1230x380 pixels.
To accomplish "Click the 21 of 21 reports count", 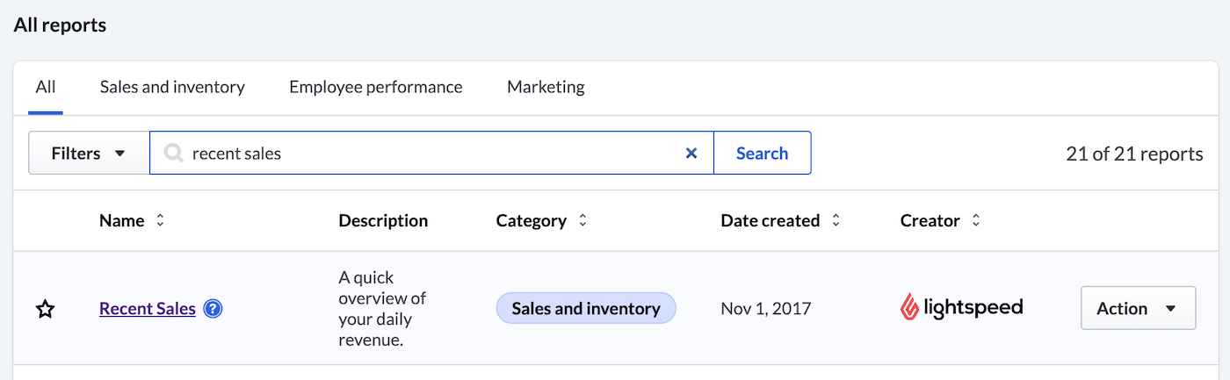I will (1134, 154).
